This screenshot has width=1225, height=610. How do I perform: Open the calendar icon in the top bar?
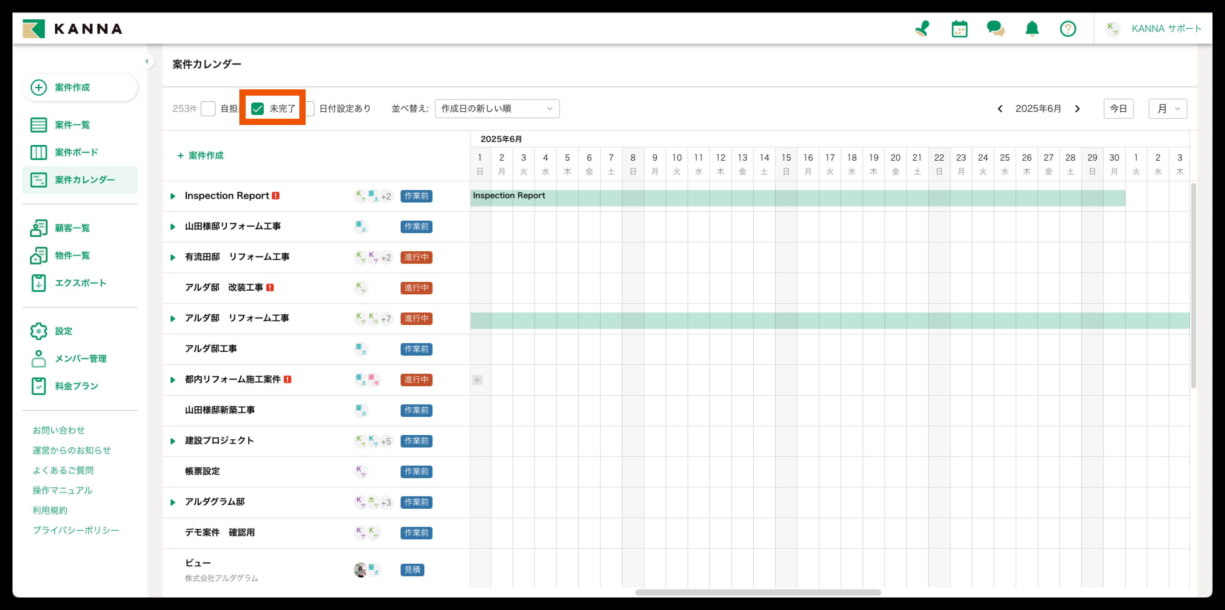point(959,28)
